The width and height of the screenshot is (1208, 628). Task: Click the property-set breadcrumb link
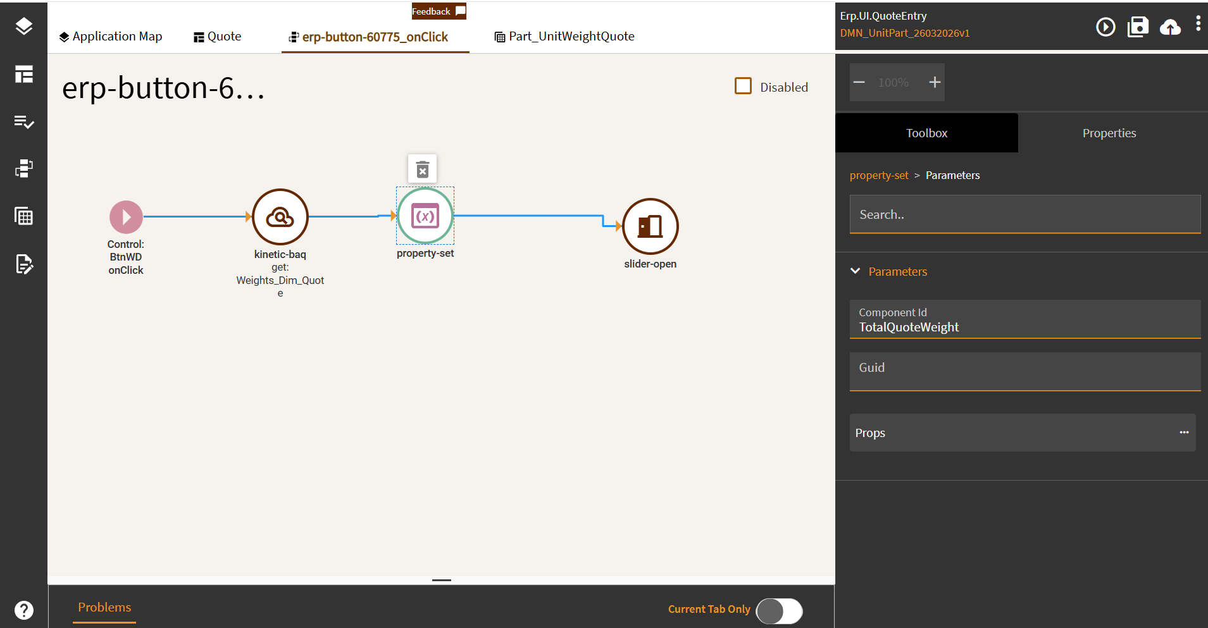[x=879, y=175]
